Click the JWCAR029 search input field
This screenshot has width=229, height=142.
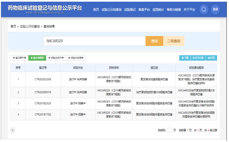click(94, 41)
